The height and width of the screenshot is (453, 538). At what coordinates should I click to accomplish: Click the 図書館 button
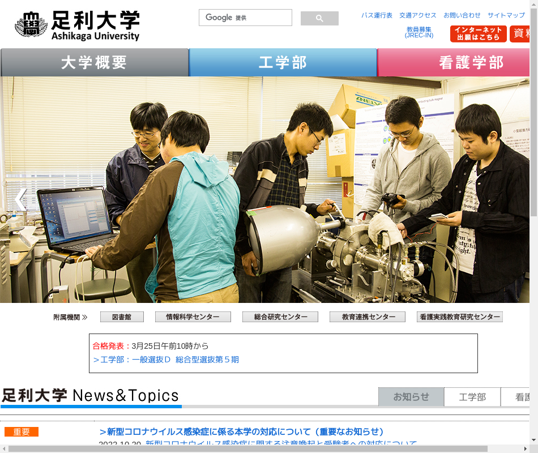(x=122, y=317)
